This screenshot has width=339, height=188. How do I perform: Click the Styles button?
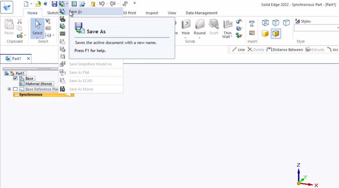click(303, 21)
